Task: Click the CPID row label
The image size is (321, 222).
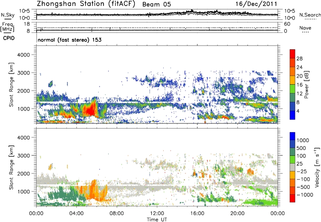Action: pos(9,38)
